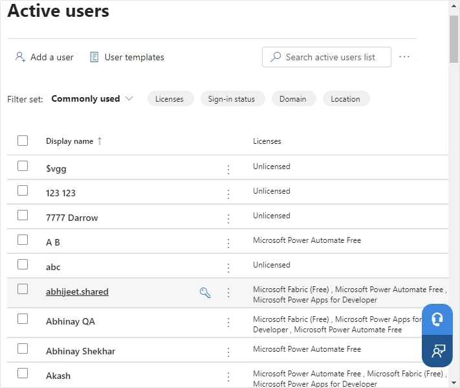
Task: Click the User templates document icon
Action: (x=94, y=57)
